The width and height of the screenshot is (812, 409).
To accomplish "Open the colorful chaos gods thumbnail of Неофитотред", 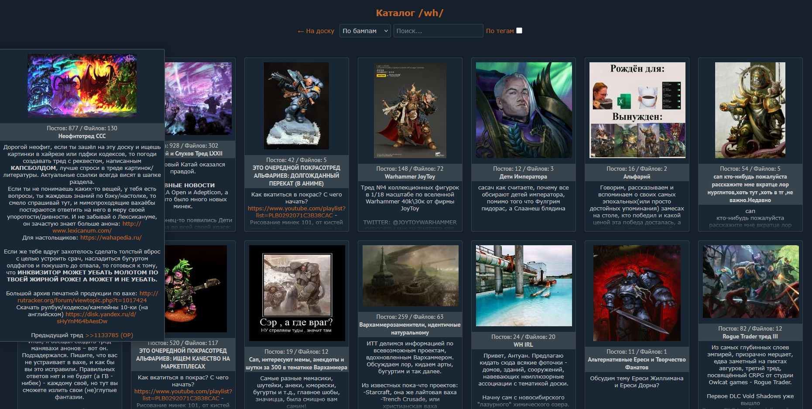I will coord(82,85).
